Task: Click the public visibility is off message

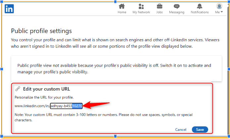Action: point(114,69)
